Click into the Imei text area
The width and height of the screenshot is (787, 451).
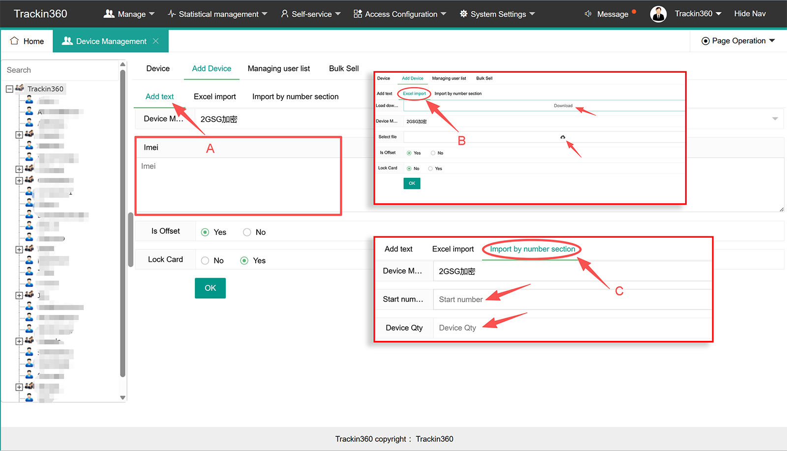pyautogui.click(x=459, y=185)
